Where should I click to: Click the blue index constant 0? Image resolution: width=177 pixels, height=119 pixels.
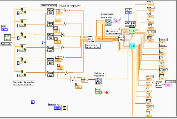[18, 13]
